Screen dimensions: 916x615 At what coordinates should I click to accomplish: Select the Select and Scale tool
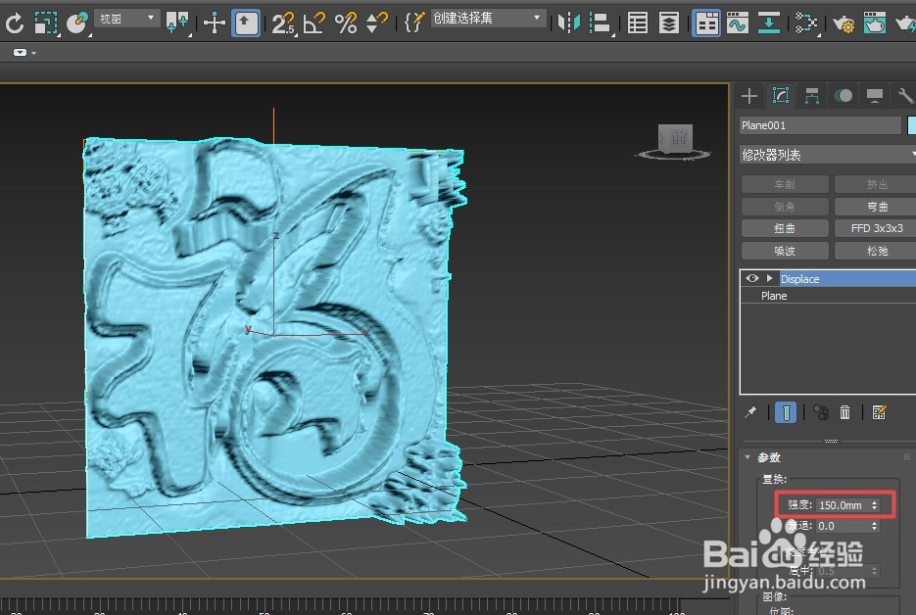(x=46, y=24)
